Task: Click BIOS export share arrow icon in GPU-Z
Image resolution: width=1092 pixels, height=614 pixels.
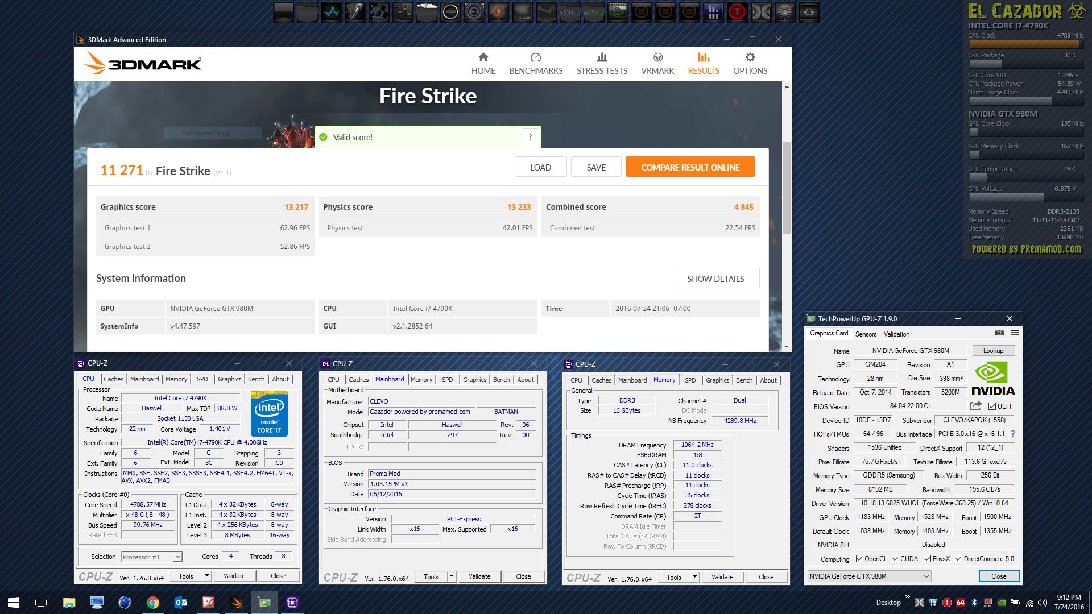Action: [975, 406]
